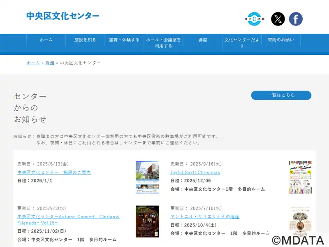Click the 貸館 breadcrumb link
329x247 pixels.
pyautogui.click(x=50, y=63)
